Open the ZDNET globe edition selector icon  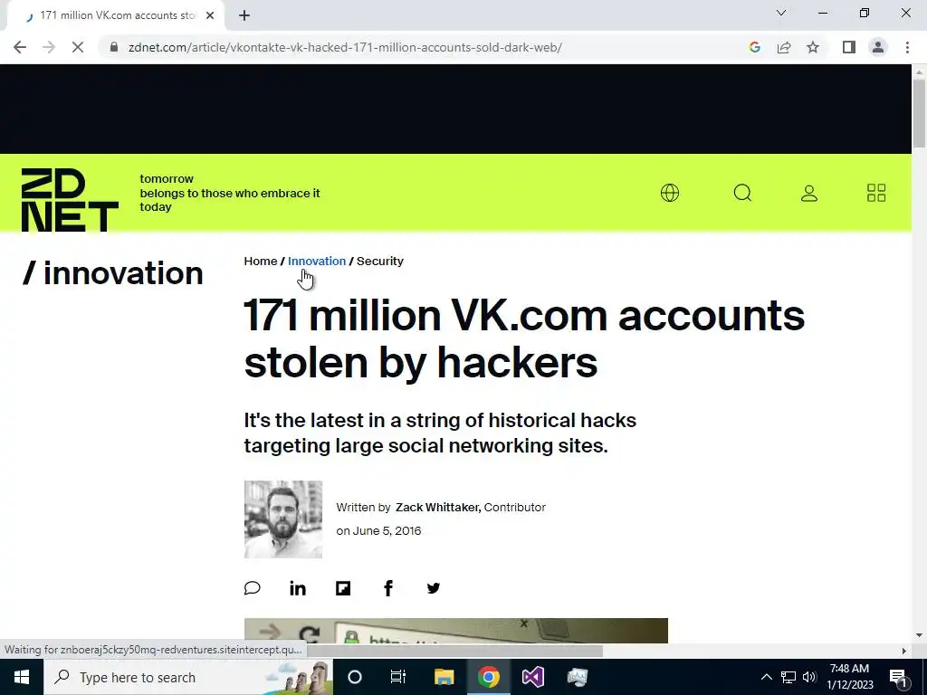(669, 193)
